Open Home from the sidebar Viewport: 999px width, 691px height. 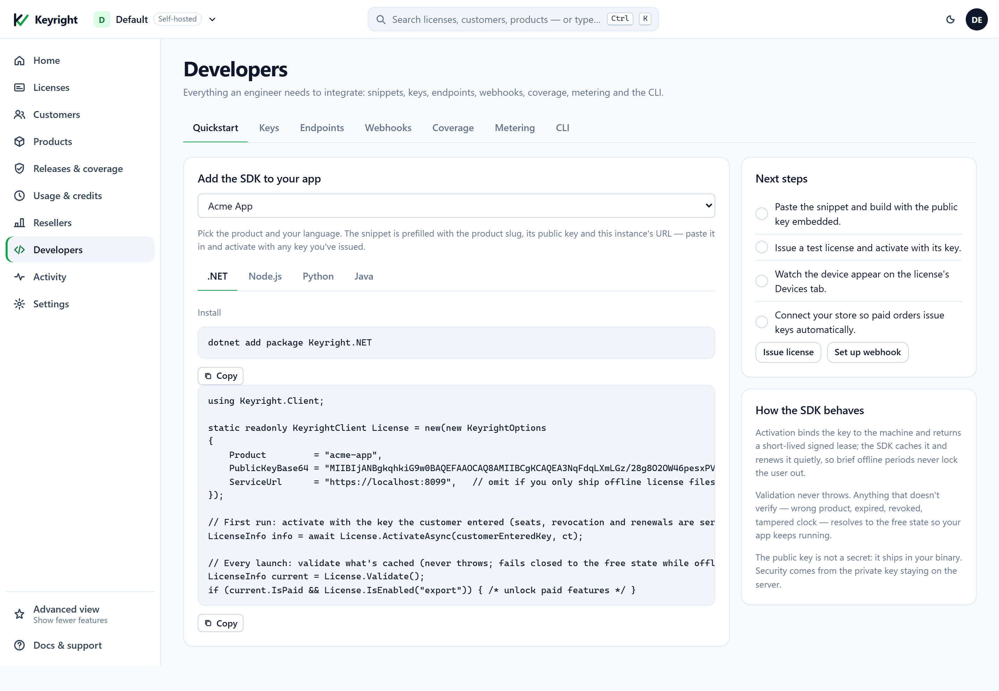tap(80, 60)
